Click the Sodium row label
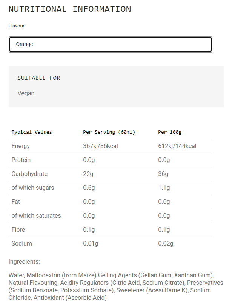This screenshot has width=238, height=304. (x=21, y=243)
